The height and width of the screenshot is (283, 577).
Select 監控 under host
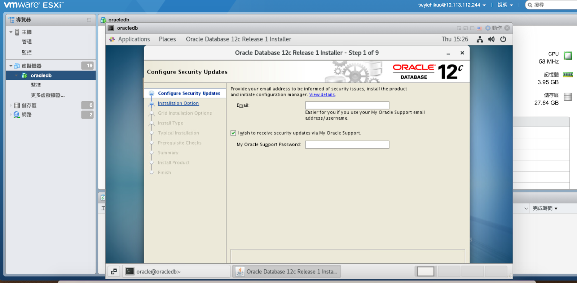[27, 52]
